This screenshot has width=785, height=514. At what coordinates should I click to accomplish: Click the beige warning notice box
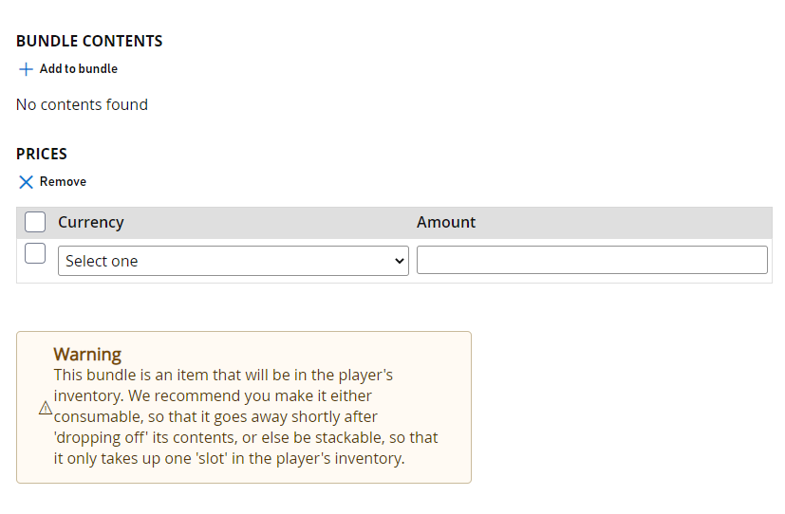point(244,407)
